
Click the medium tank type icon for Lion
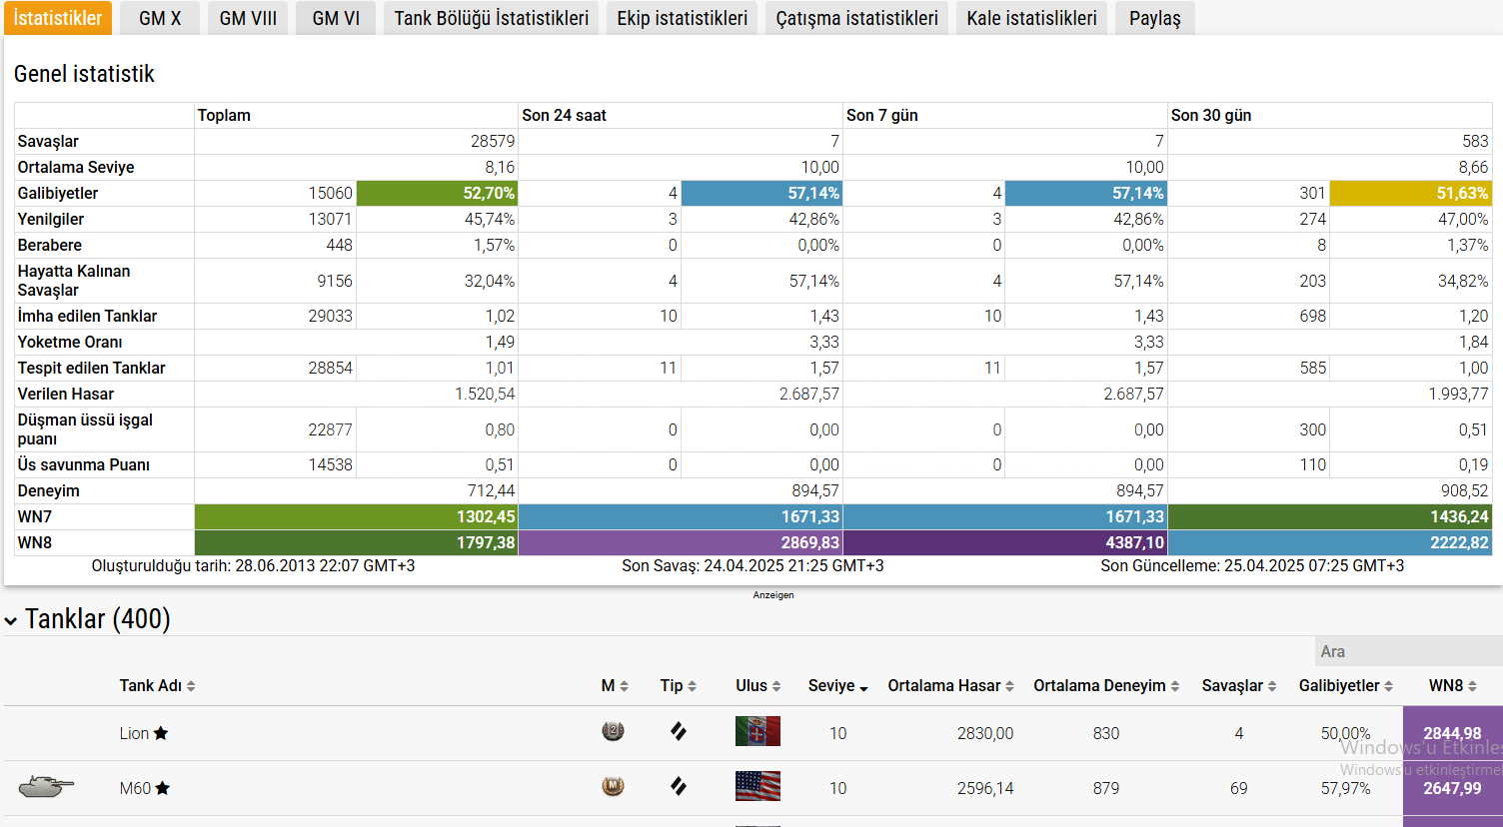(x=679, y=732)
